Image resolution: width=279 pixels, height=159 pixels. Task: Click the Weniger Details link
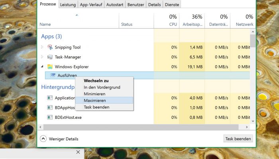[63, 139]
